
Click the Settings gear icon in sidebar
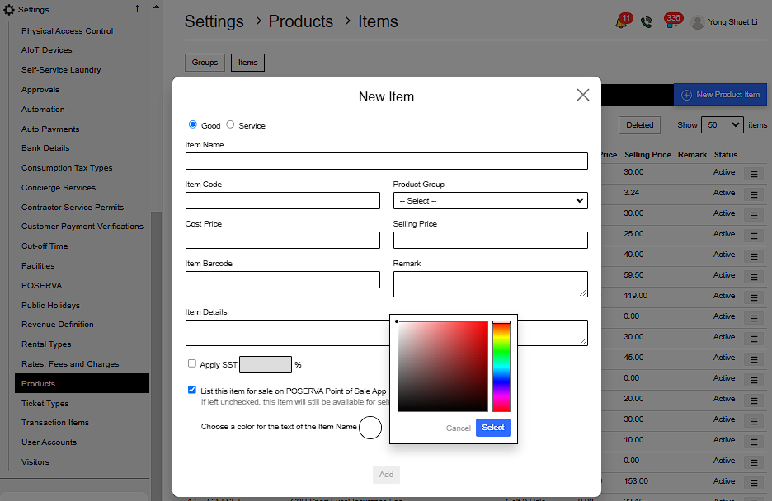coord(9,10)
